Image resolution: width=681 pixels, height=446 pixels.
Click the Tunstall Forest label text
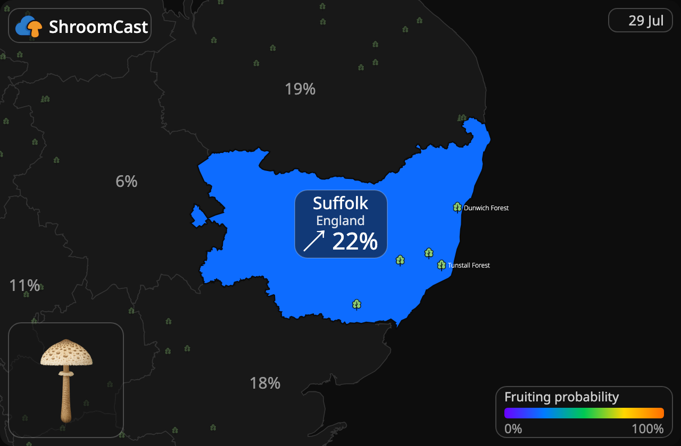469,265
